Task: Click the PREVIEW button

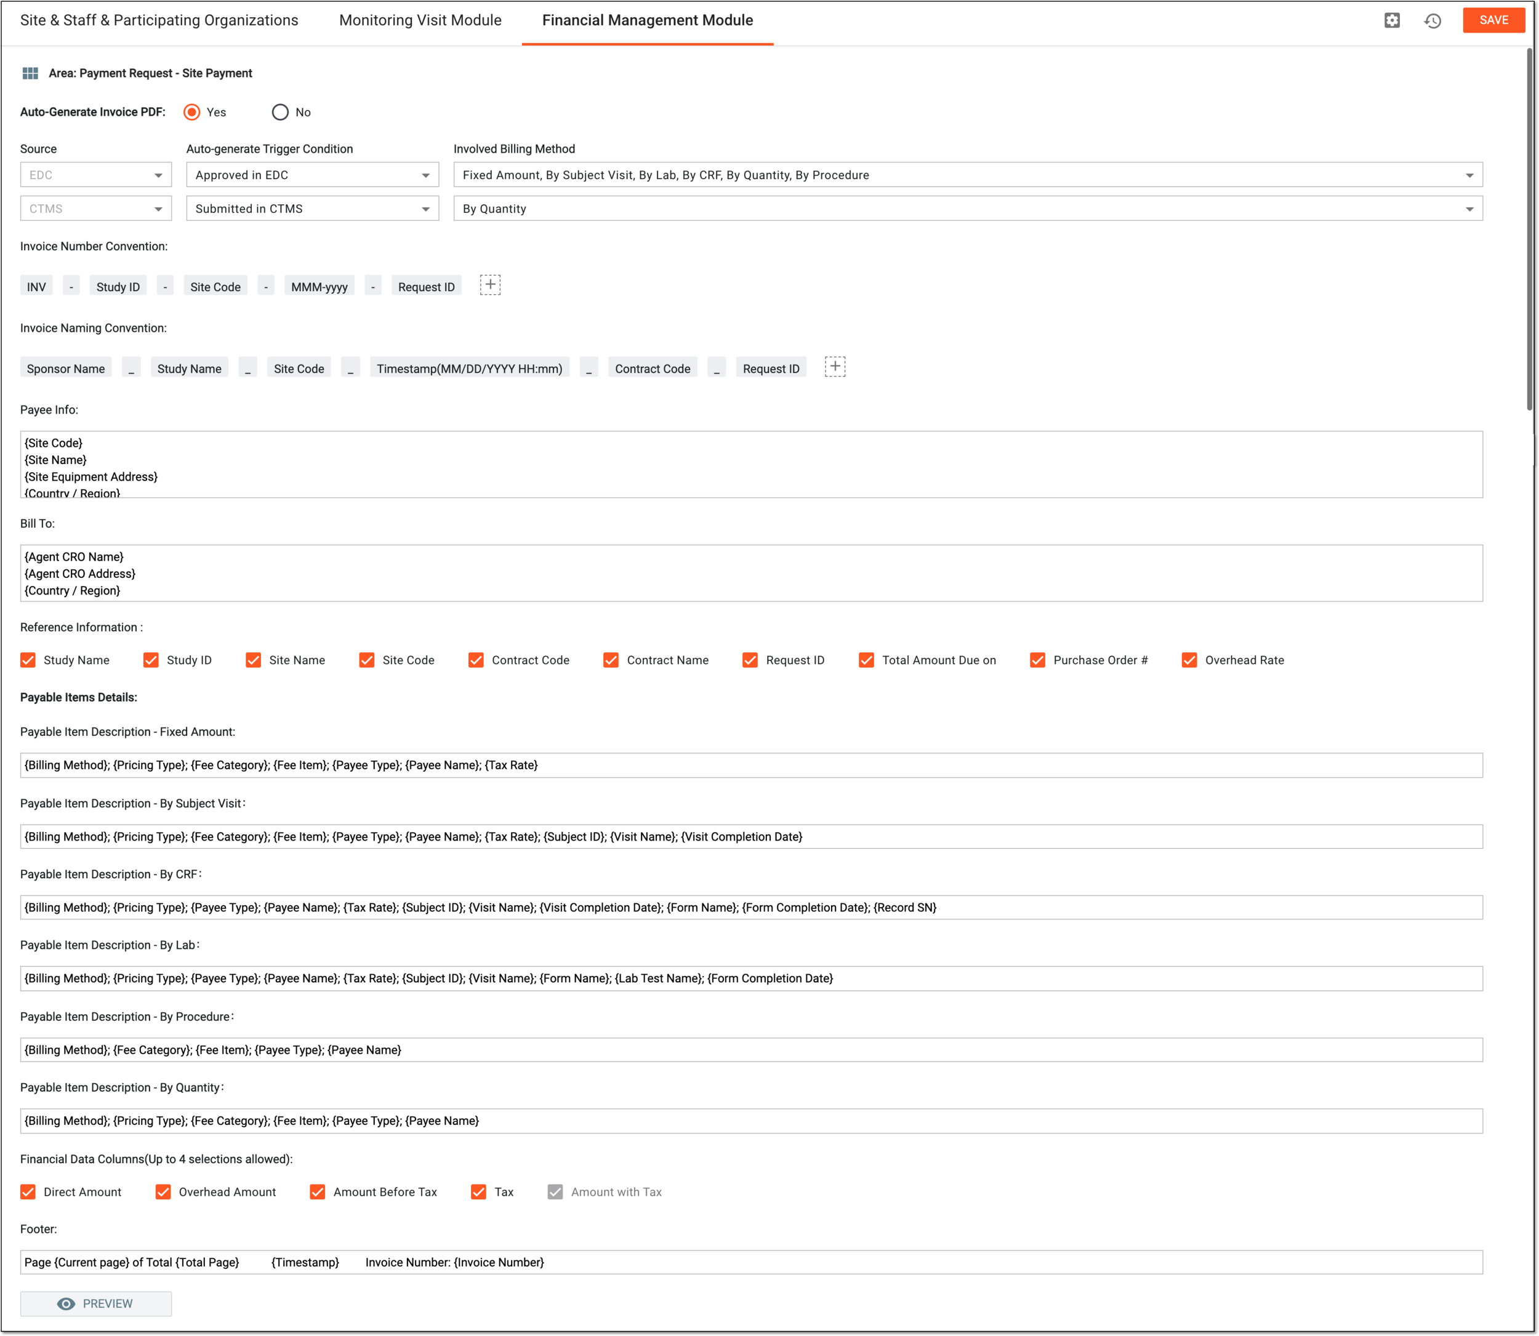Action: [x=95, y=1303]
